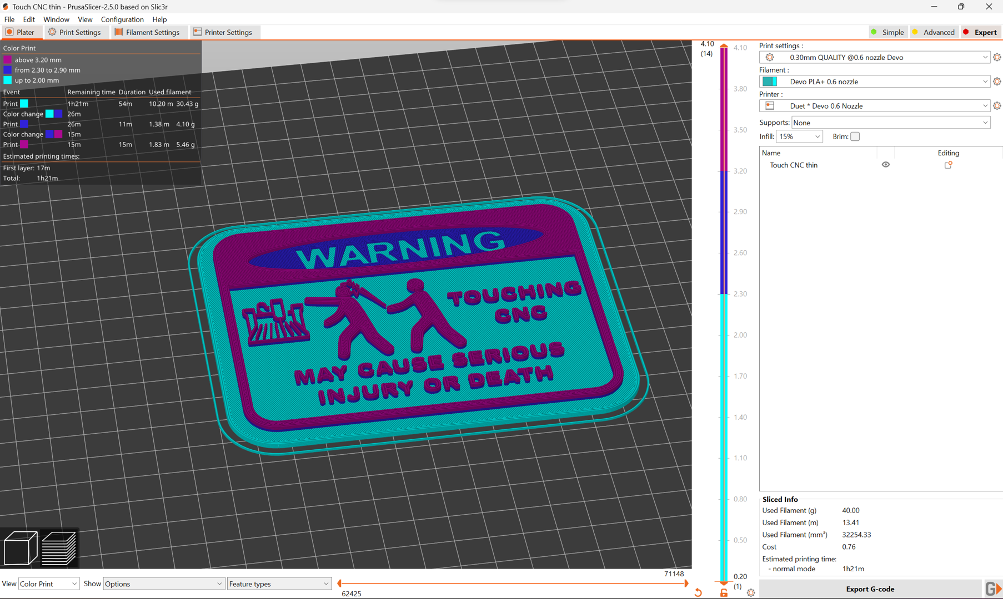Edit the filament preset via gear icon
The height and width of the screenshot is (599, 1003).
pyautogui.click(x=997, y=82)
